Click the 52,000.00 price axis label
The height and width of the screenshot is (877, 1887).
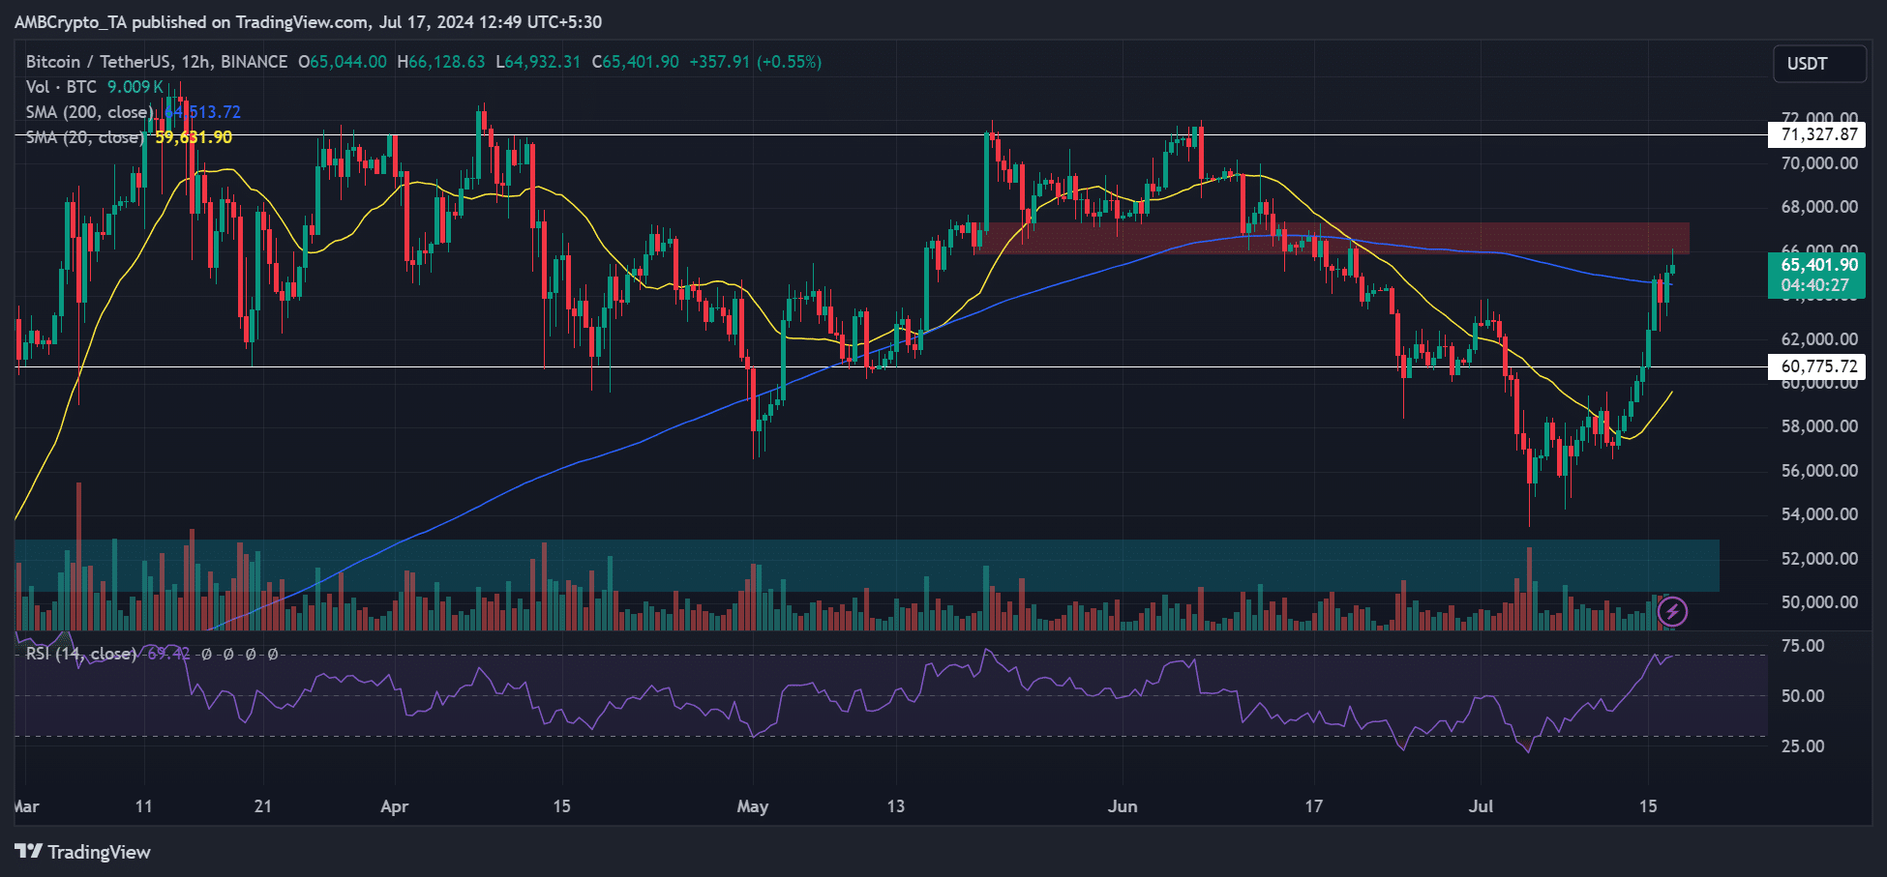coord(1819,559)
